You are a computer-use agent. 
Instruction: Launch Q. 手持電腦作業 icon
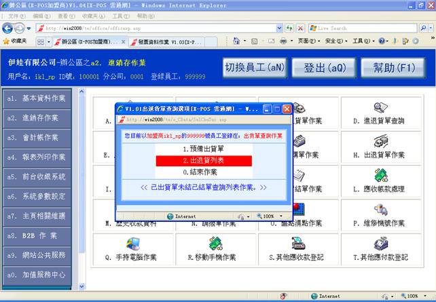click(x=132, y=244)
